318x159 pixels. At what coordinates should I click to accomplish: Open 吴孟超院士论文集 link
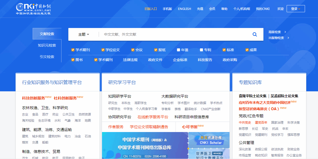point(284,96)
